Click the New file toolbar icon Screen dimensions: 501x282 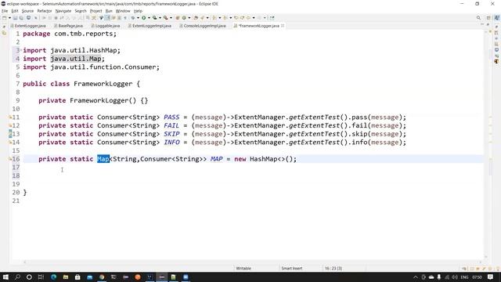5,18
